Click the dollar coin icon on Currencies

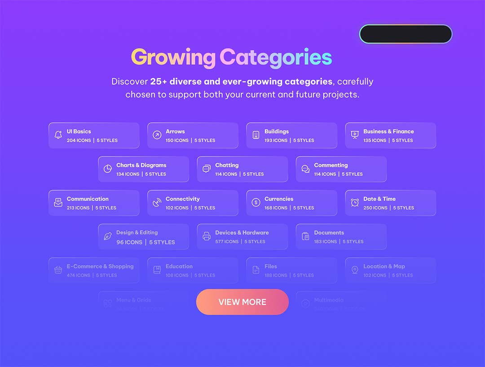pos(256,203)
